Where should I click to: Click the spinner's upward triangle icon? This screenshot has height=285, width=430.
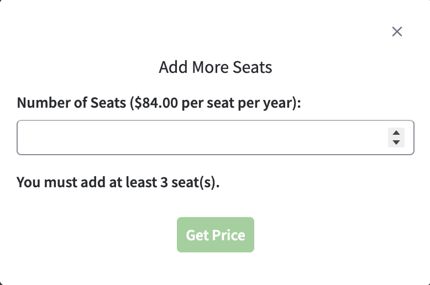396,133
